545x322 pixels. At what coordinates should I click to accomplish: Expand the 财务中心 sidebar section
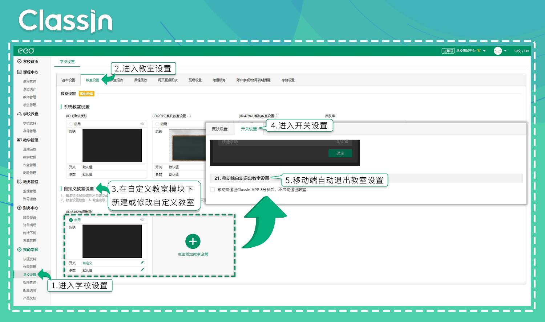click(x=31, y=208)
